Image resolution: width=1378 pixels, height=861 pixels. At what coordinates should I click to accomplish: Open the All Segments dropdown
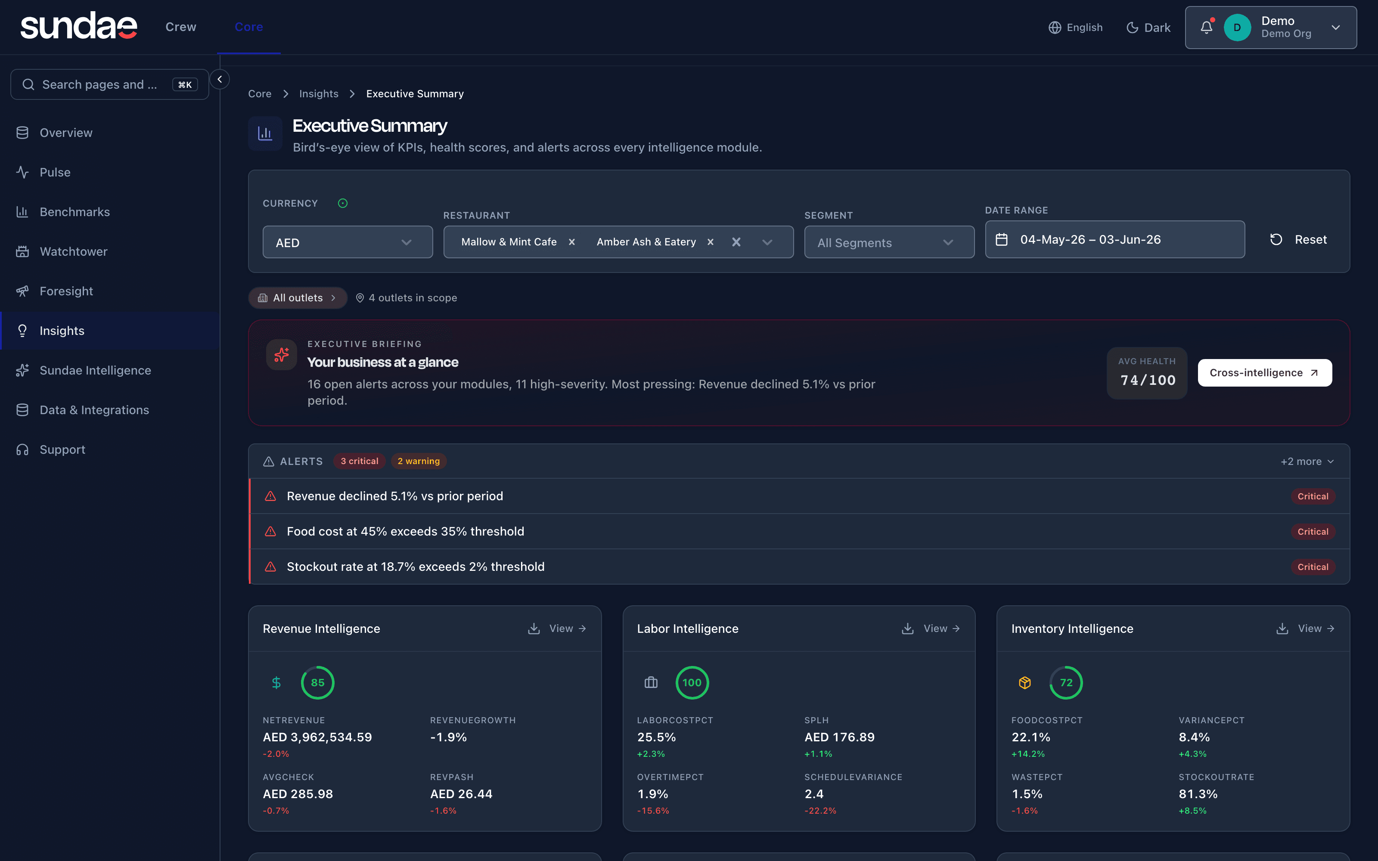click(x=889, y=242)
